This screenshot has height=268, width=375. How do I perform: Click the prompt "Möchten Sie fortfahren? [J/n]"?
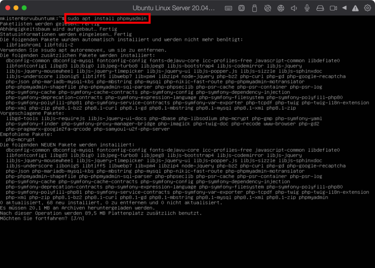click(x=42, y=218)
